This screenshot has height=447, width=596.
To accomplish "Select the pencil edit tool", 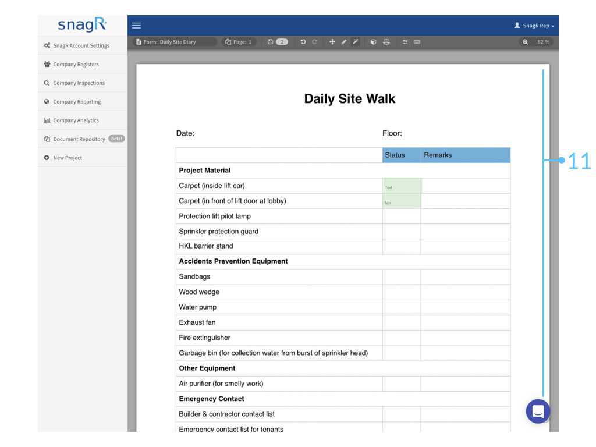I will [343, 42].
